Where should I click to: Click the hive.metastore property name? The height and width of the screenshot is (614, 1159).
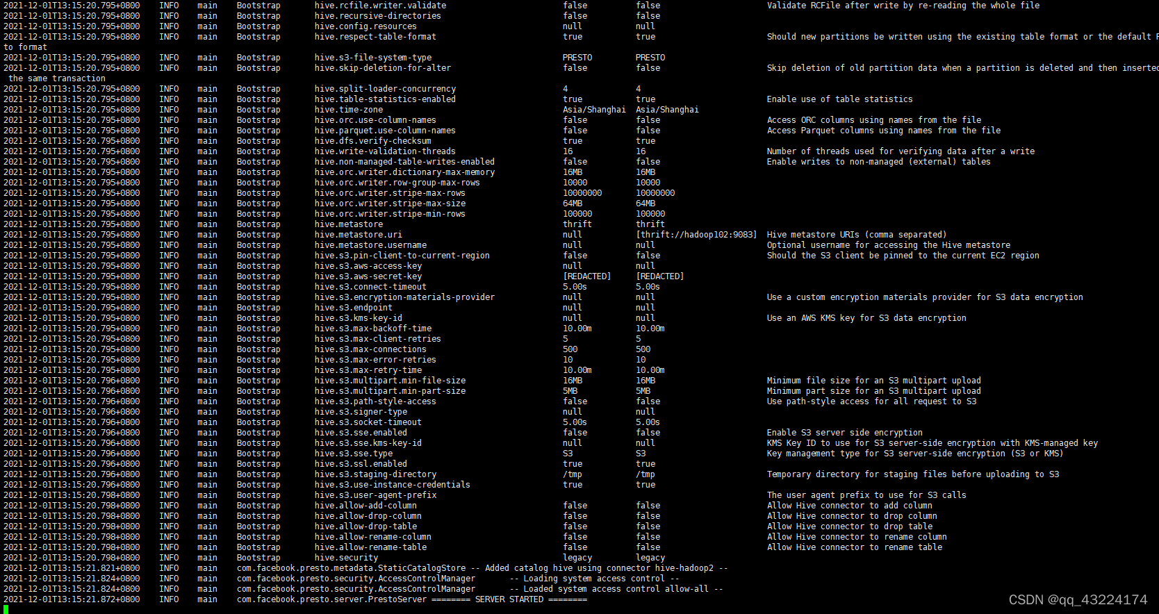(x=348, y=224)
